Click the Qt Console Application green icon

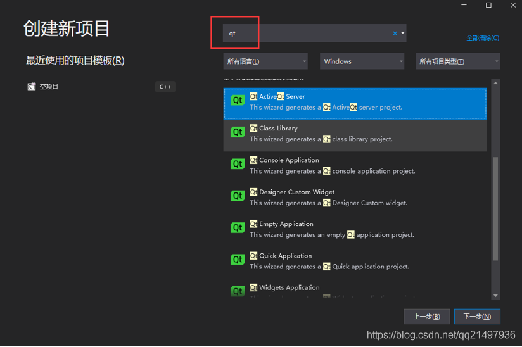pyautogui.click(x=238, y=164)
